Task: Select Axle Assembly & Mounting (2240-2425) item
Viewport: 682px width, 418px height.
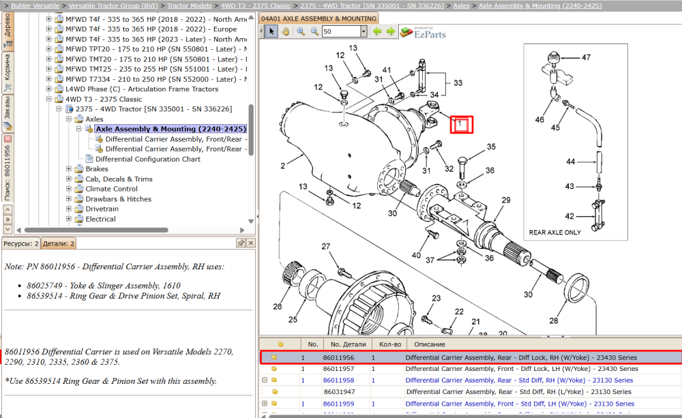Action: tap(171, 129)
